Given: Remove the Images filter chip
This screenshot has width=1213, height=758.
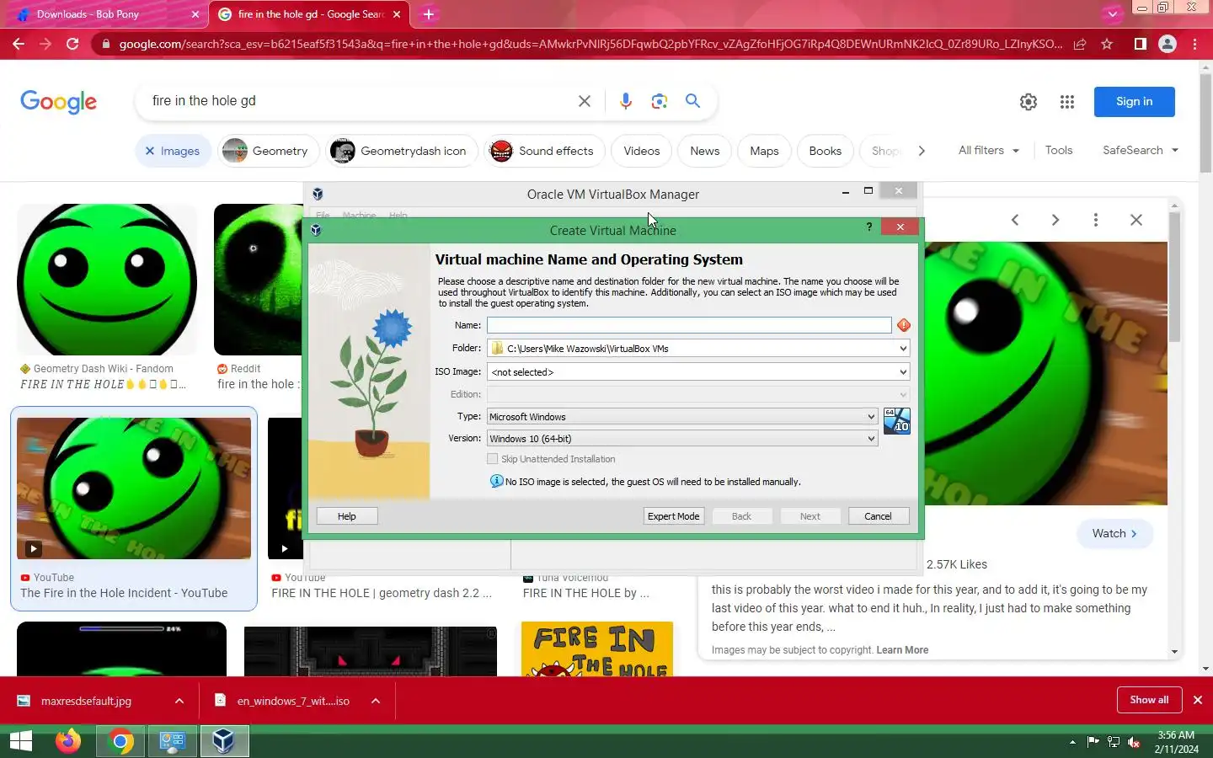Looking at the screenshot, I should [150, 151].
